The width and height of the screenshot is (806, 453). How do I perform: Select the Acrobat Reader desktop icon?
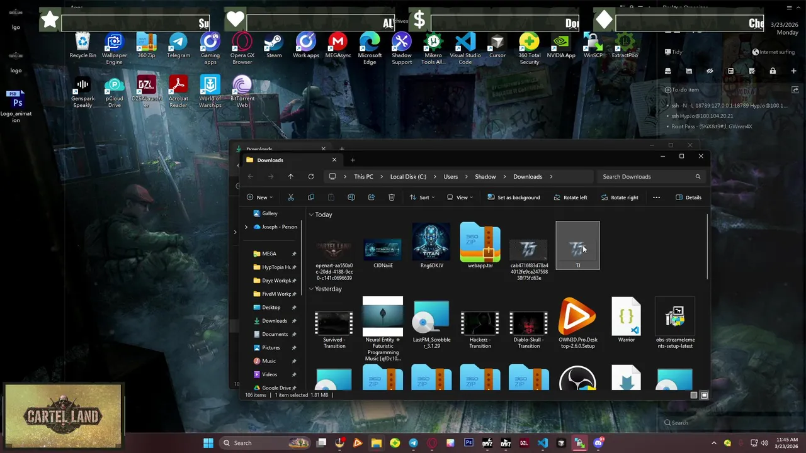click(x=178, y=92)
